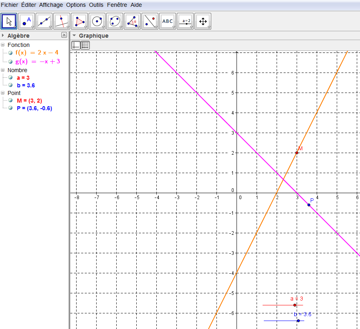Open the Éditer menu
The image size is (360, 329).
click(x=29, y=5)
